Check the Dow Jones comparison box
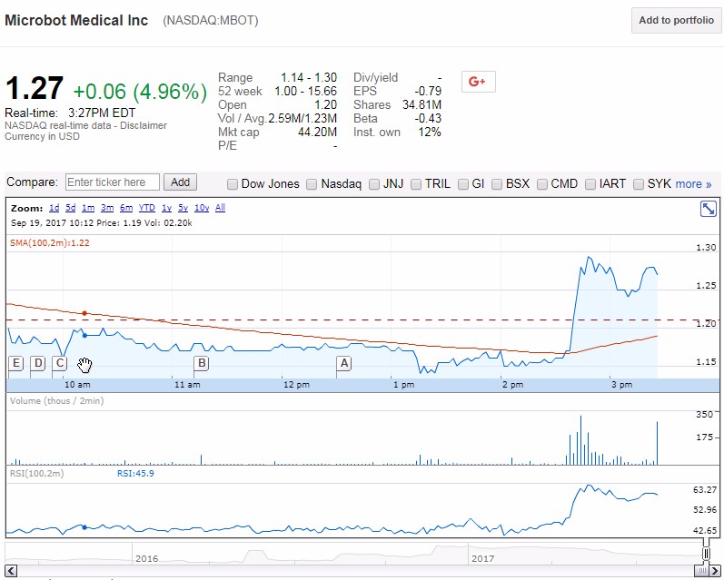Image resolution: width=724 pixels, height=580 pixels. (x=233, y=184)
